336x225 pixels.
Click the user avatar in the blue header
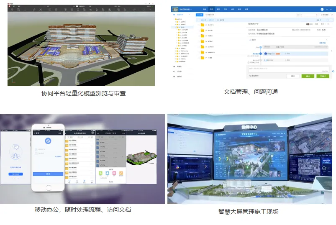click(322, 9)
